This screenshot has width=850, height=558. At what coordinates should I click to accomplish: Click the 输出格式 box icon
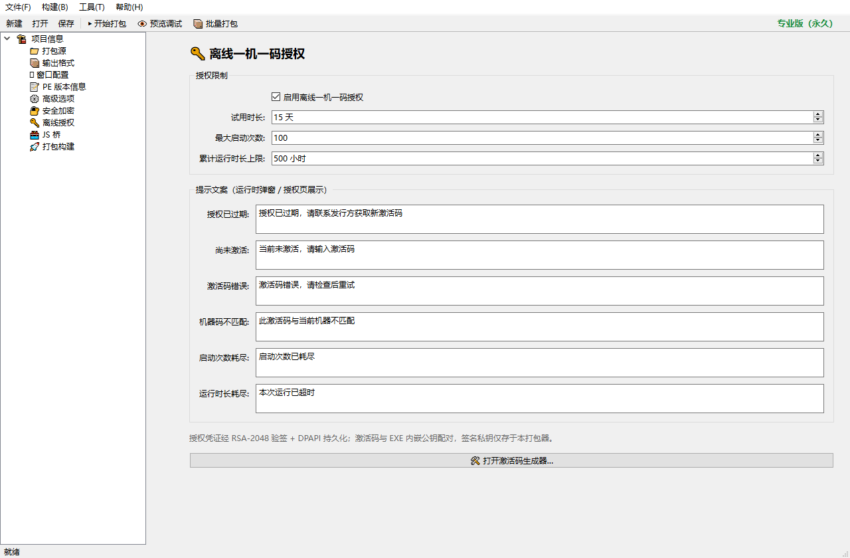(x=35, y=63)
